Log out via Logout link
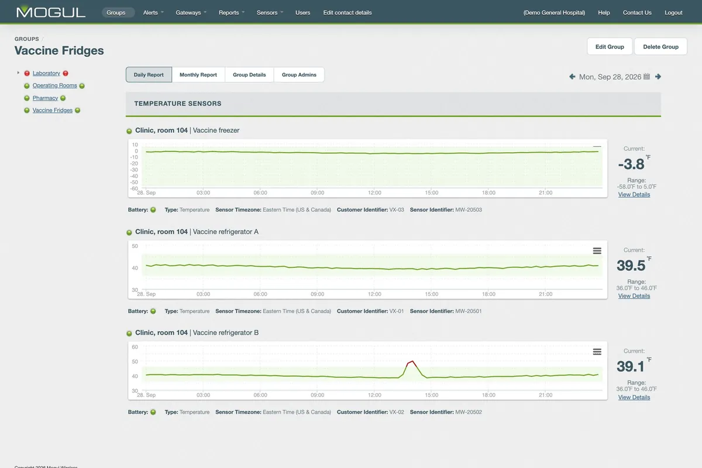702x468 pixels. pyautogui.click(x=673, y=12)
